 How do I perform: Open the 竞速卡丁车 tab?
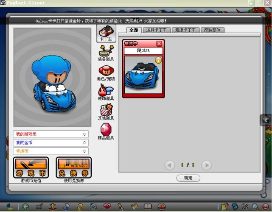coord(186,30)
